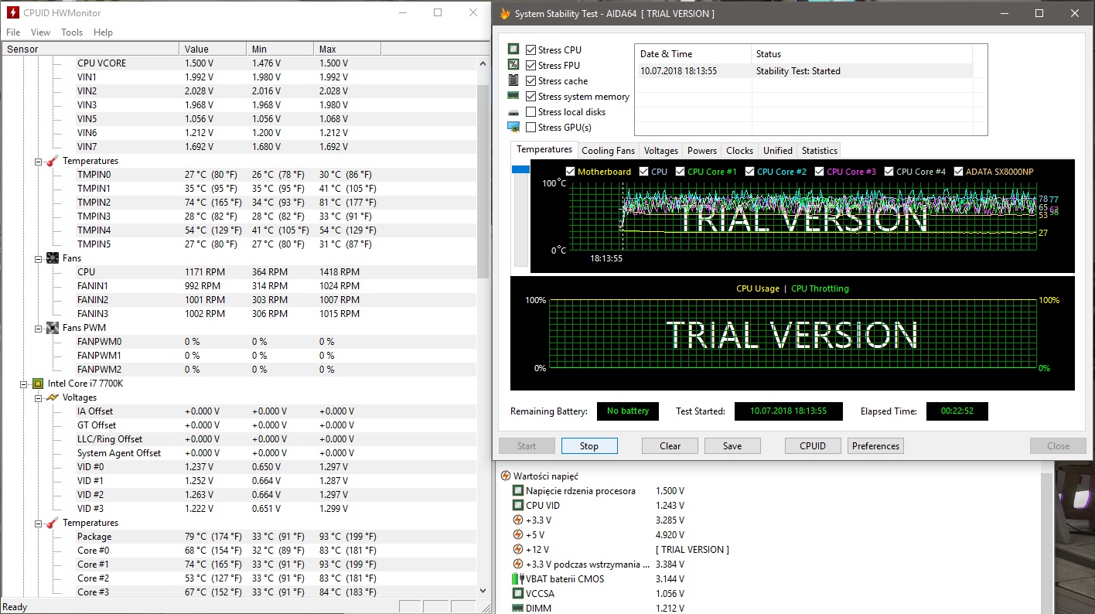Click the chip icon beside Napięcie rdzenia procesora
The height and width of the screenshot is (614, 1095).
[518, 491]
